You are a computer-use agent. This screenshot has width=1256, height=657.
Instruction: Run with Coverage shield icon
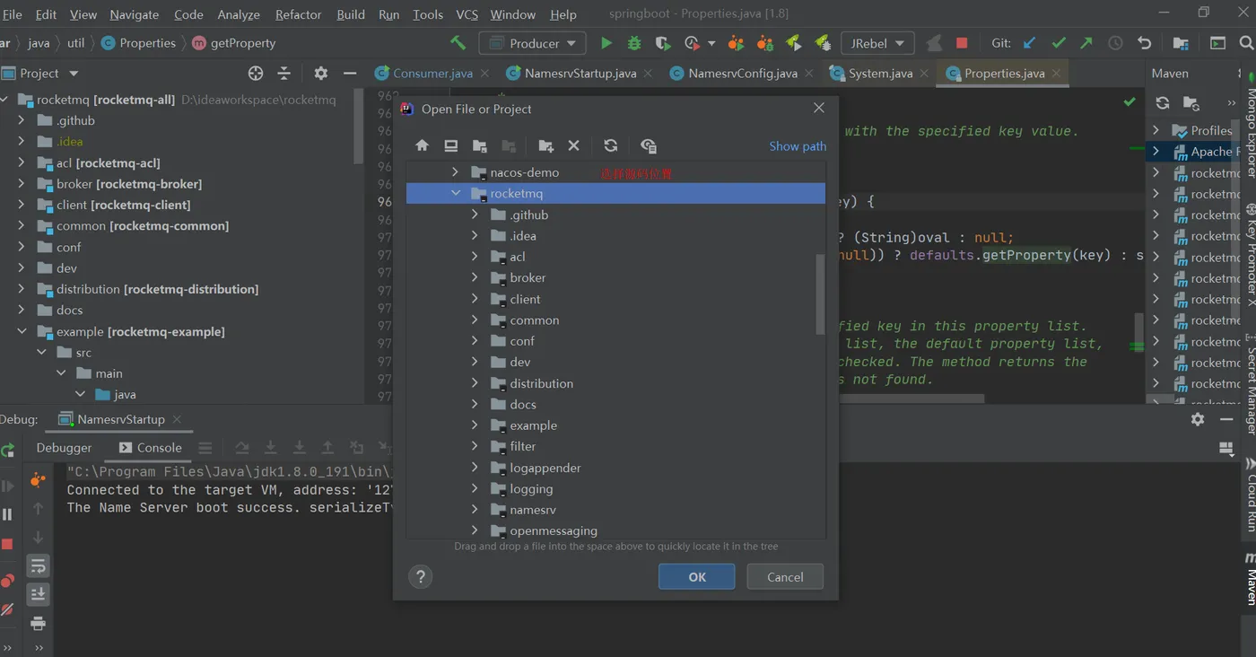pyautogui.click(x=663, y=43)
